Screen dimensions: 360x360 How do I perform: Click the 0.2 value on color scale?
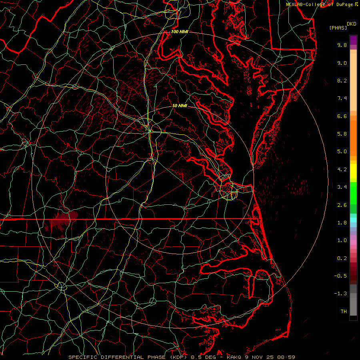tap(342, 258)
